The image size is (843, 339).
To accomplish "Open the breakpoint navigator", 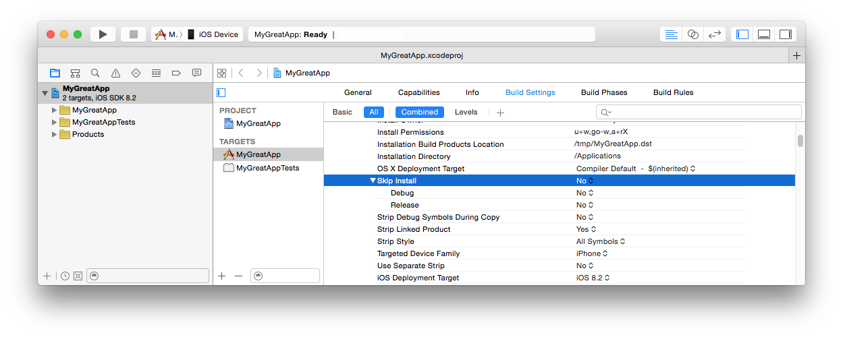I will 176,73.
